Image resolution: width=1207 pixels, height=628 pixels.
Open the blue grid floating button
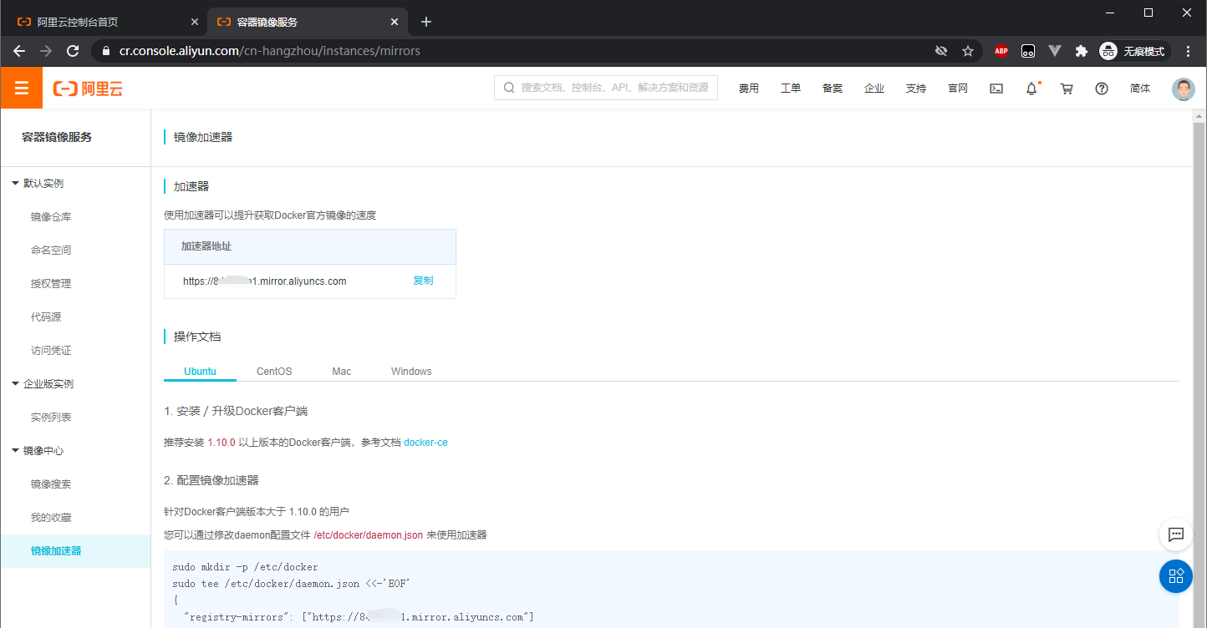(x=1176, y=576)
